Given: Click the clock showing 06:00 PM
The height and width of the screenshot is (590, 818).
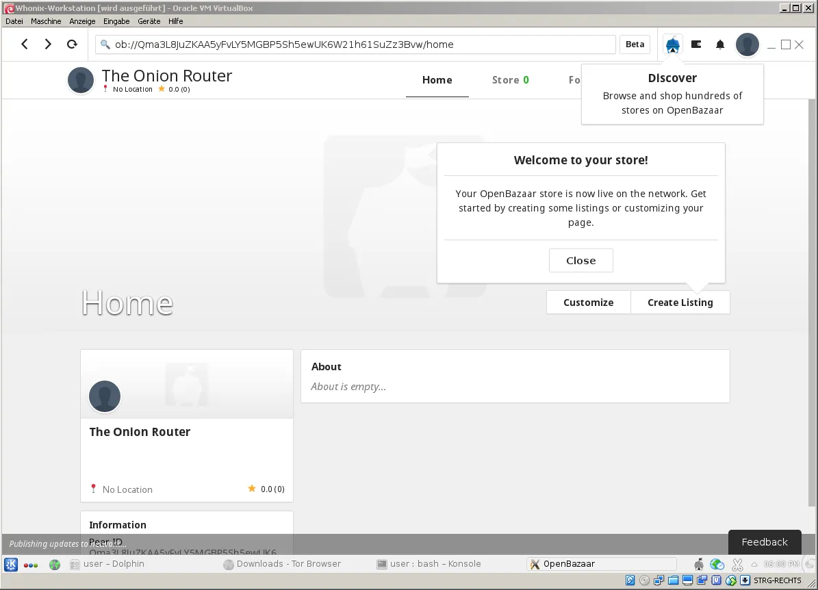Looking at the screenshot, I should coord(781,564).
